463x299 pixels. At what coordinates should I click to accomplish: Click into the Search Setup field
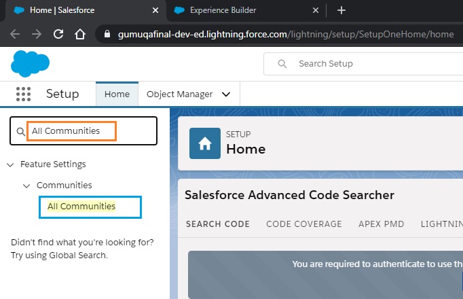(365, 64)
